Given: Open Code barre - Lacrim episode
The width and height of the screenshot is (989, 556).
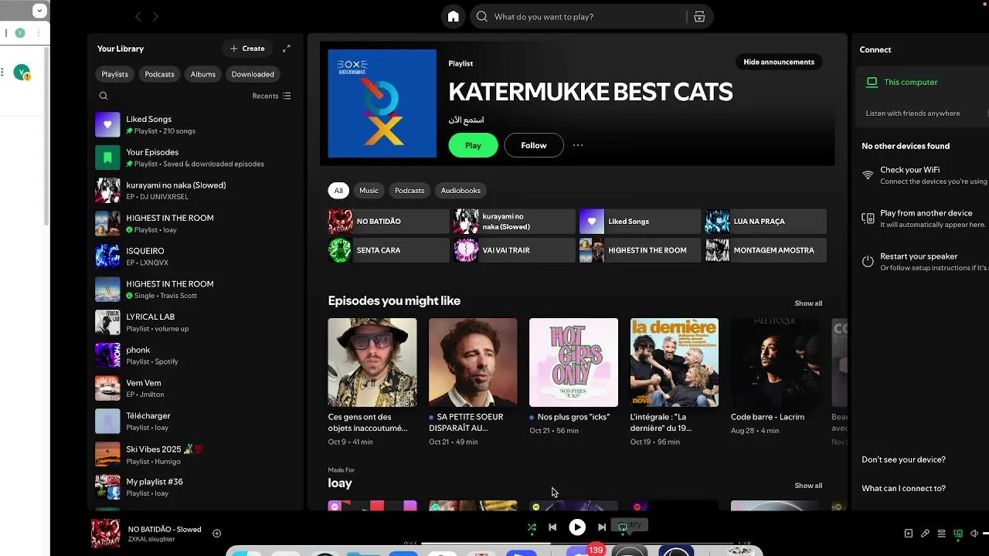Looking at the screenshot, I should point(775,377).
